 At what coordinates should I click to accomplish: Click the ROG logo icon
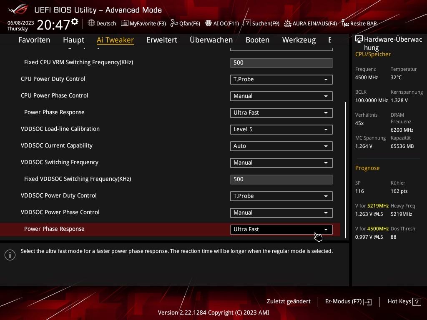click(18, 9)
